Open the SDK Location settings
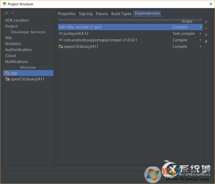This screenshot has width=215, height=184. (17, 20)
